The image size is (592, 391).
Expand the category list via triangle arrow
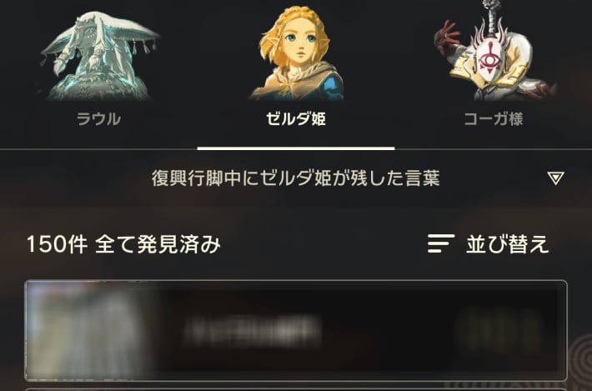[x=556, y=178]
